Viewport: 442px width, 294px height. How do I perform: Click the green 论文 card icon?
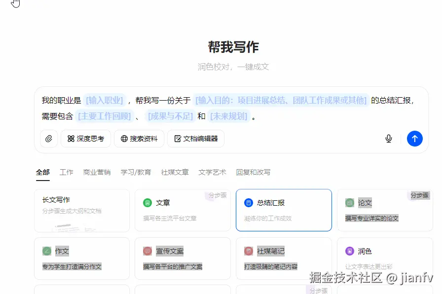350,203
